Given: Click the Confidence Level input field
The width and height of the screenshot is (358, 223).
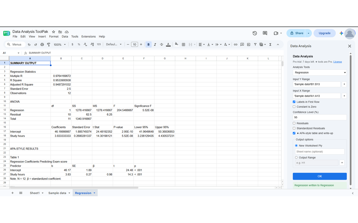Looking at the screenshot, I should pyautogui.click(x=320, y=117).
